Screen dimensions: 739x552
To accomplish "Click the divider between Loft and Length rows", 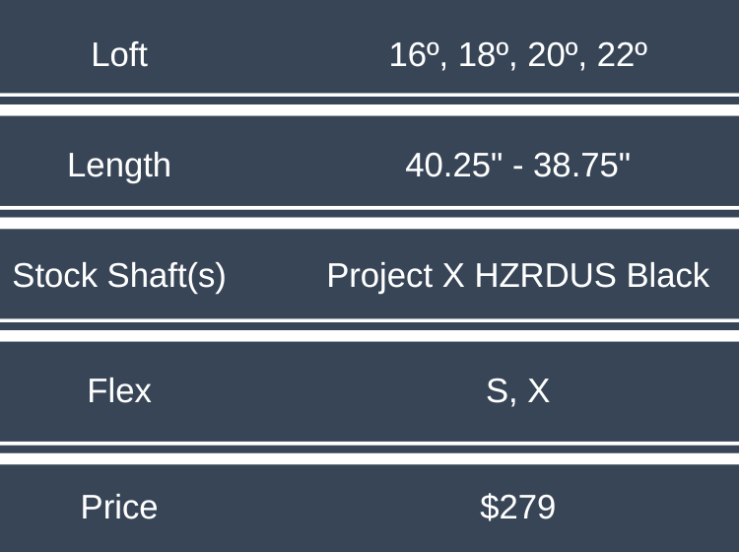I will 369,104.
